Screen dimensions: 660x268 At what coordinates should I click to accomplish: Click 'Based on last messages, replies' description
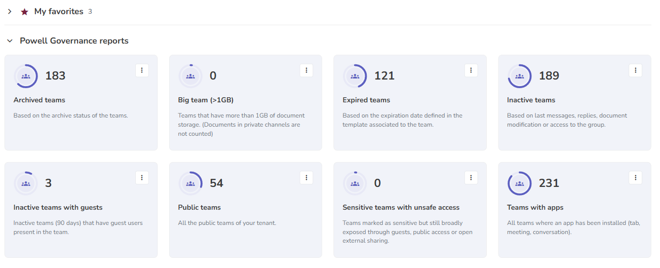click(567, 120)
